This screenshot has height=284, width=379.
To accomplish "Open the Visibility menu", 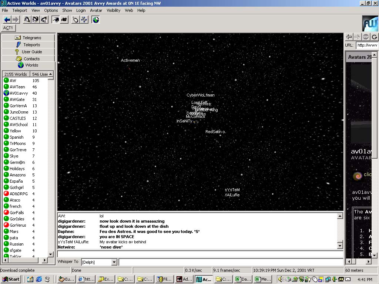I will point(113,10).
